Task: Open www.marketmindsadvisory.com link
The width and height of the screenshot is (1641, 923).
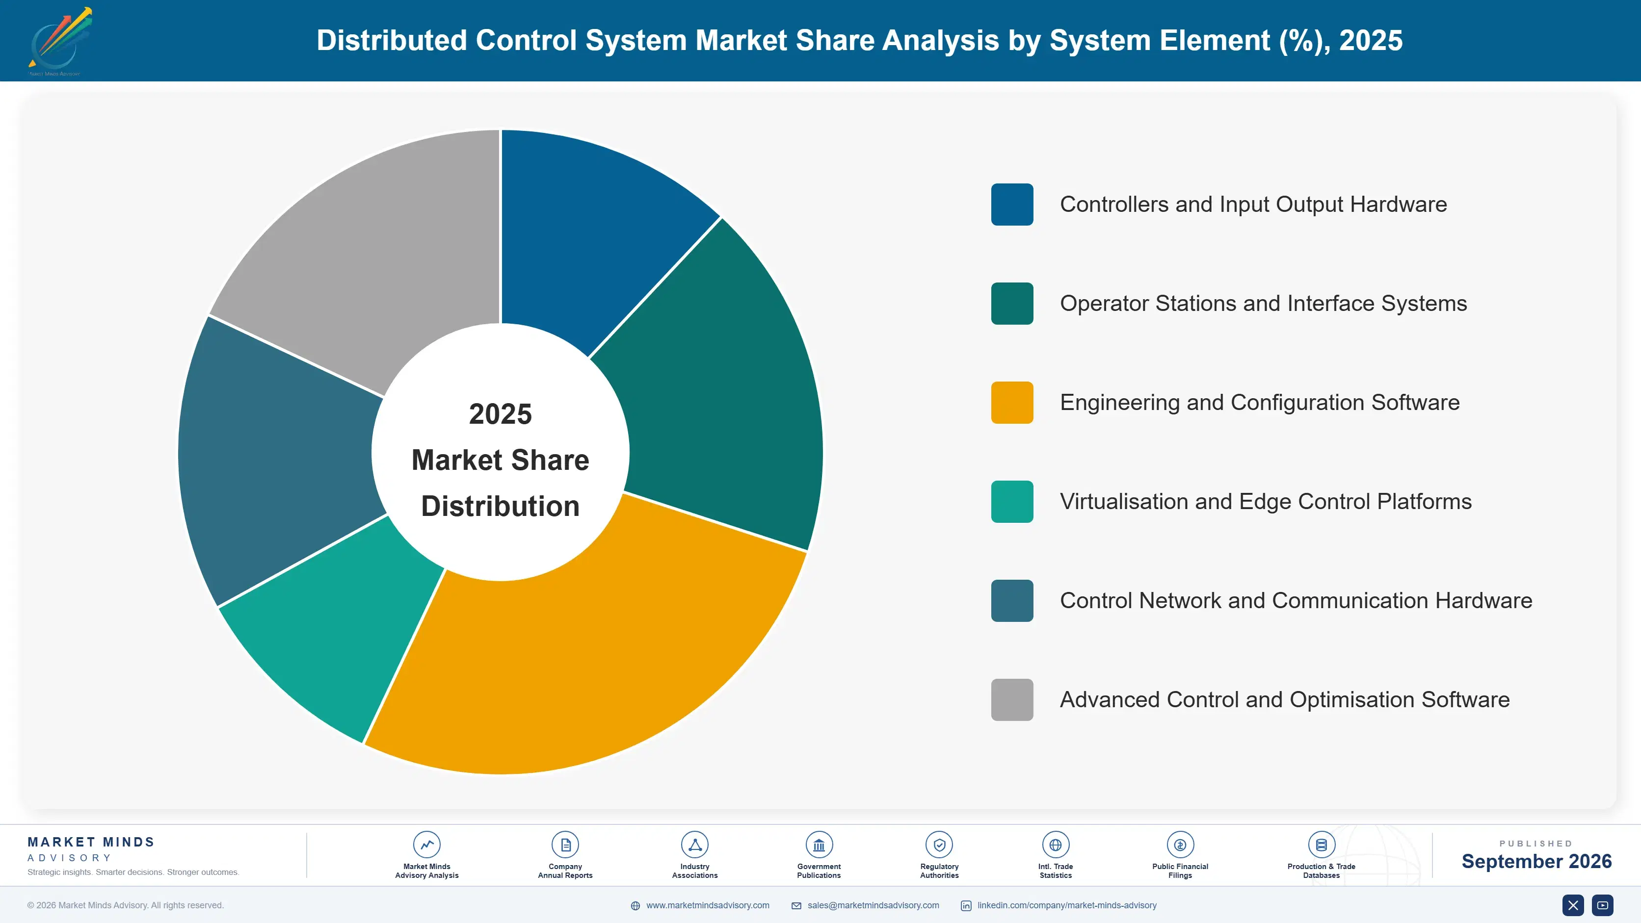Action: [x=707, y=905]
